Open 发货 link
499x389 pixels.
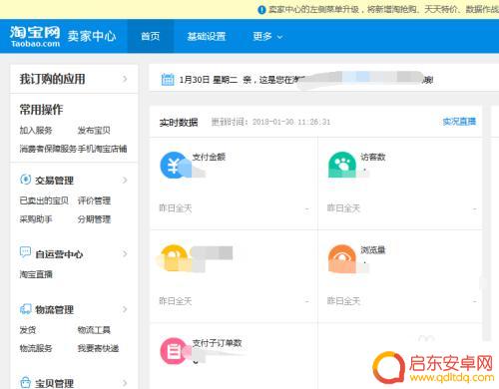(x=28, y=330)
